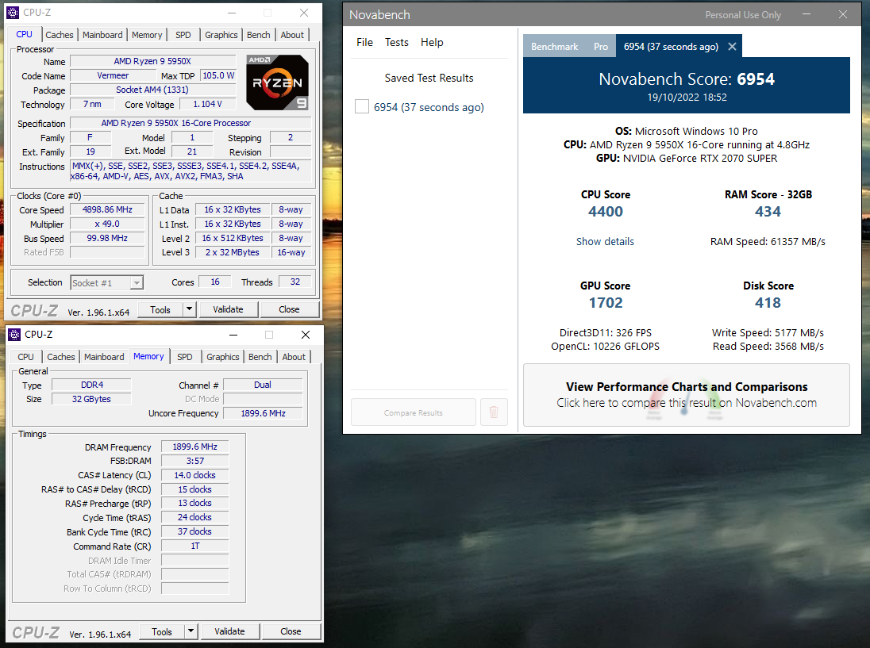Screen dimensions: 870x648
Task: Click the Ryzen 9 logo in CPU-Z
Action: 277,82
